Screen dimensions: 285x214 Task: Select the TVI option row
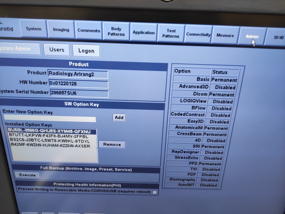[x=193, y=169]
